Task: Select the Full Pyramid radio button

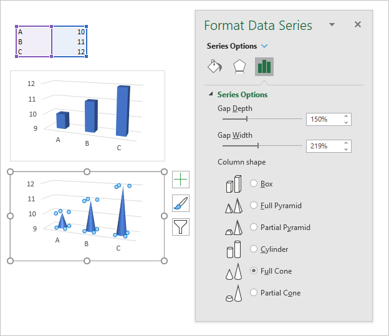Action: coord(254,205)
